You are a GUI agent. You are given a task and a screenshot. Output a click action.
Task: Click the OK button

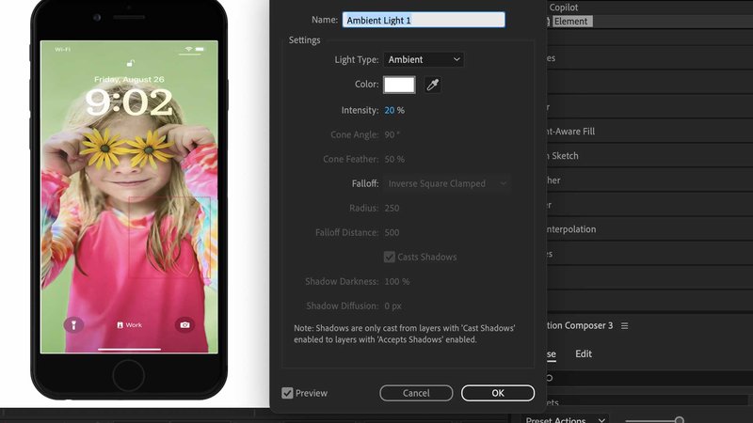point(498,393)
